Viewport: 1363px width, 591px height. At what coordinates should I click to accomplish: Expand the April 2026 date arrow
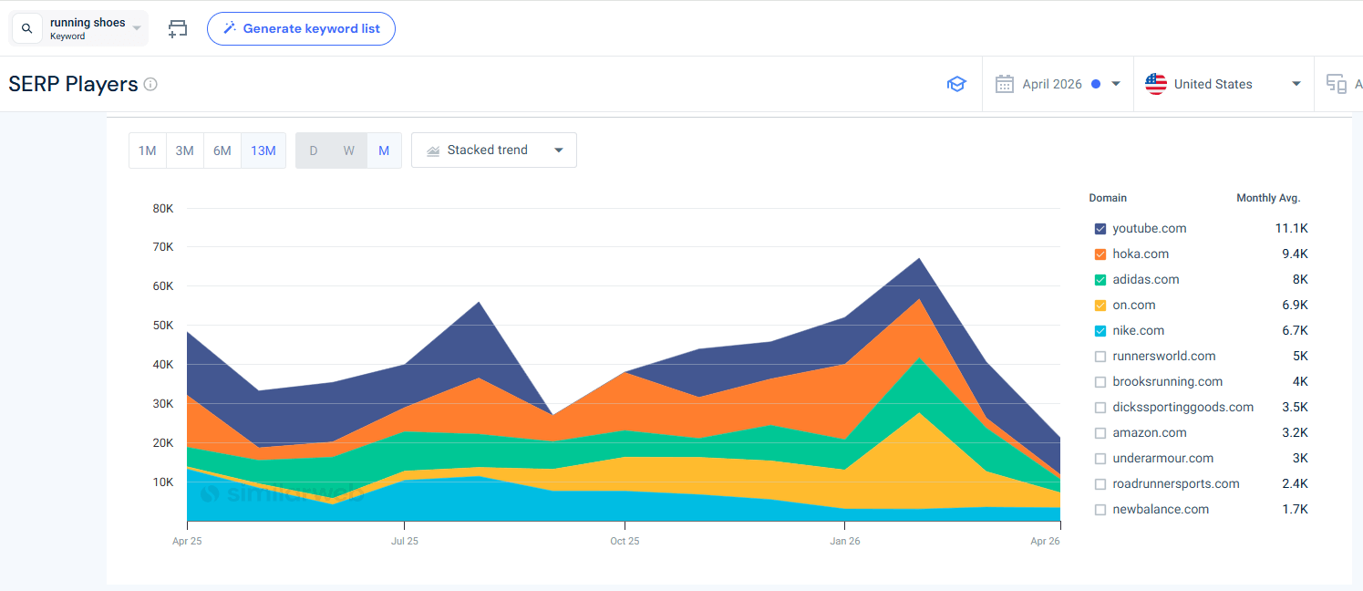[x=1116, y=84]
